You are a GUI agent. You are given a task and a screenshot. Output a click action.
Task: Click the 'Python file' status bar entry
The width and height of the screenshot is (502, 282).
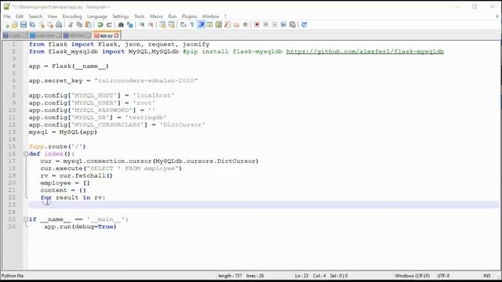click(x=13, y=276)
